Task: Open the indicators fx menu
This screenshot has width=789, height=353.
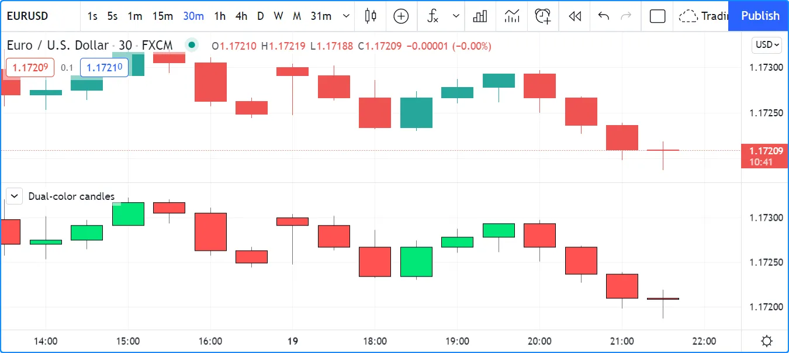Action: coord(433,16)
